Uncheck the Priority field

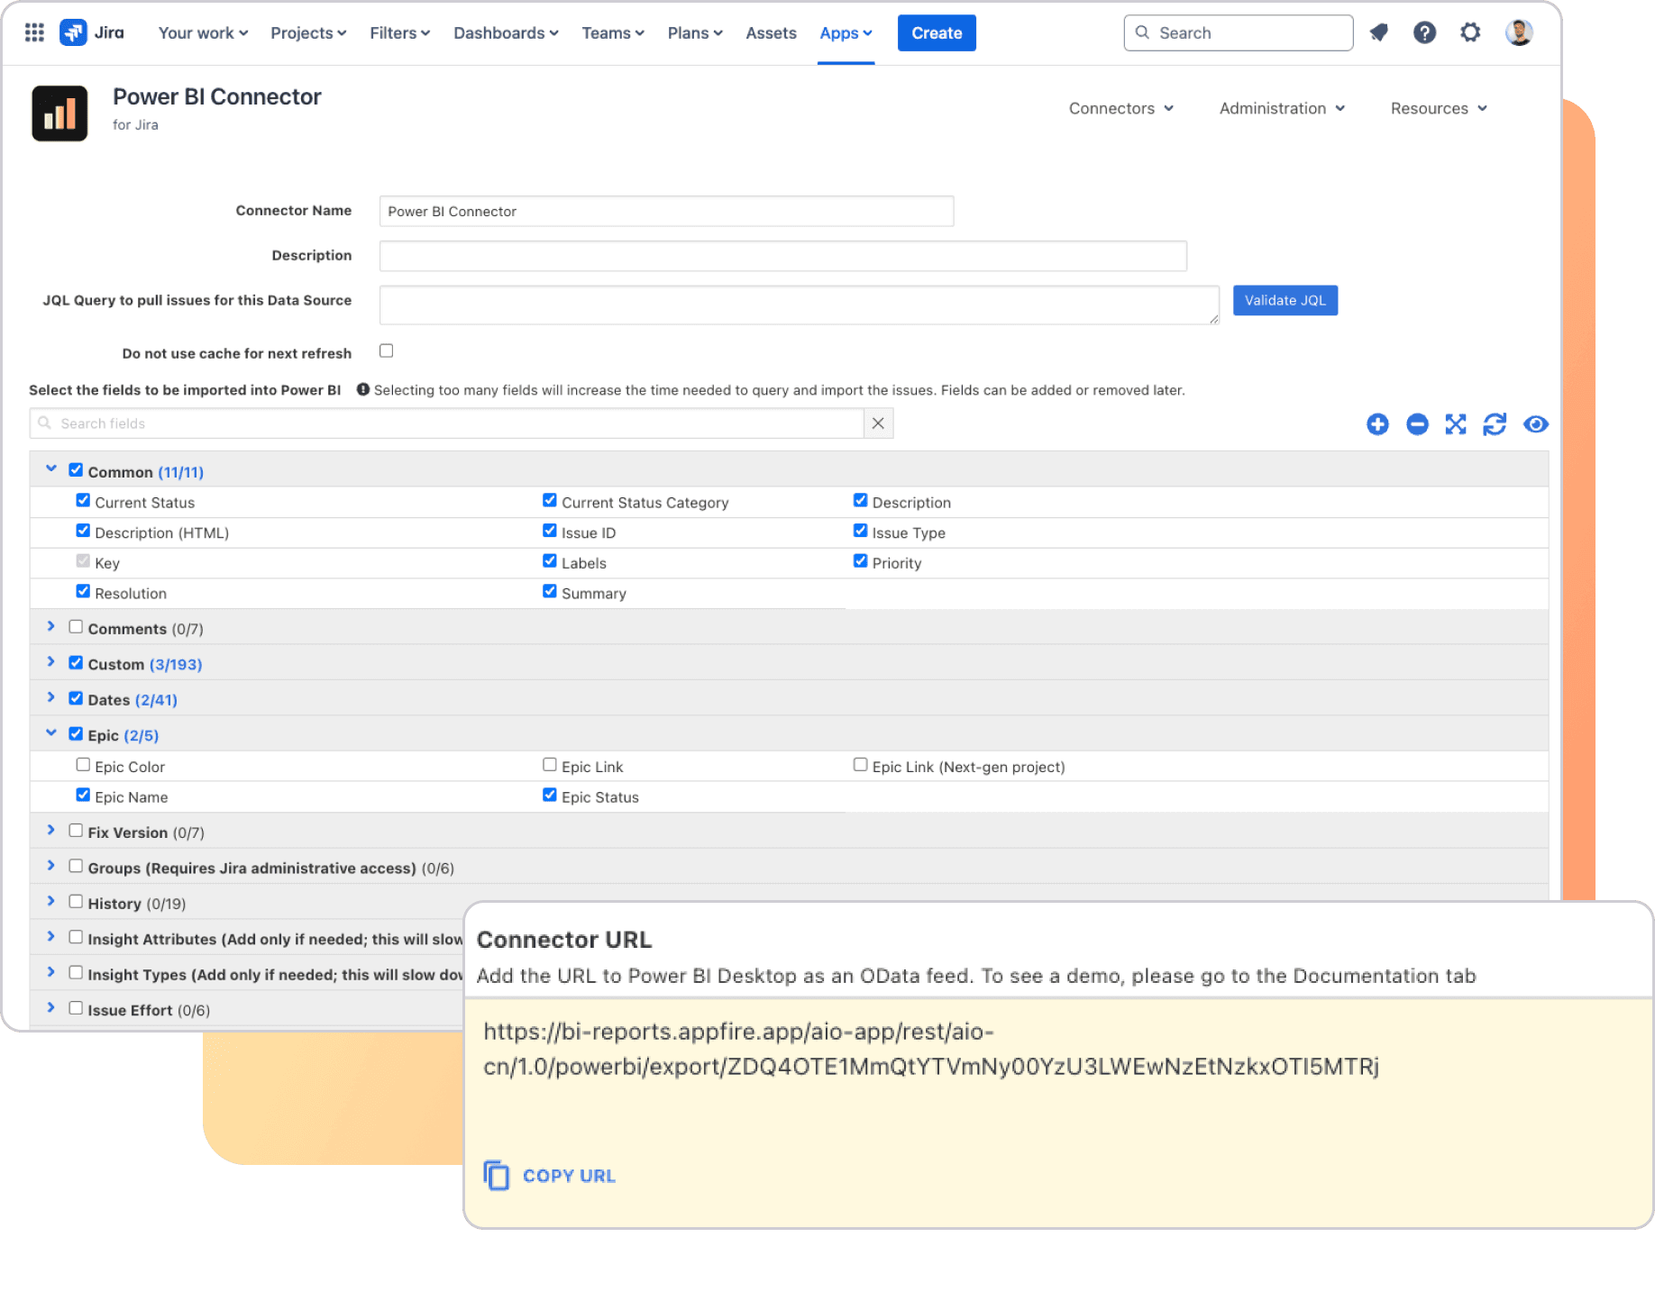pos(861,560)
